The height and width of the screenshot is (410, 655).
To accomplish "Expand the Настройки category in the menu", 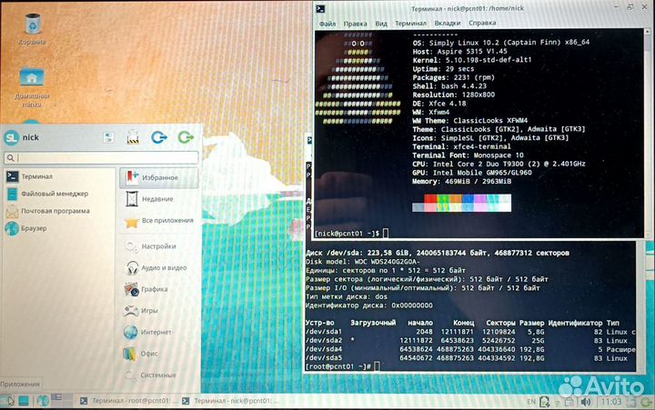I will 158,246.
